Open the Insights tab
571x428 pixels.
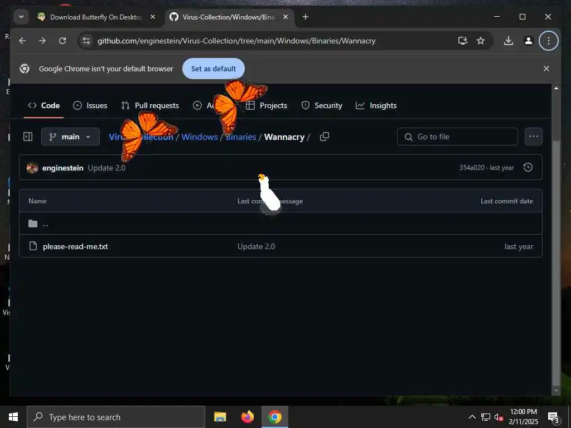click(x=376, y=105)
